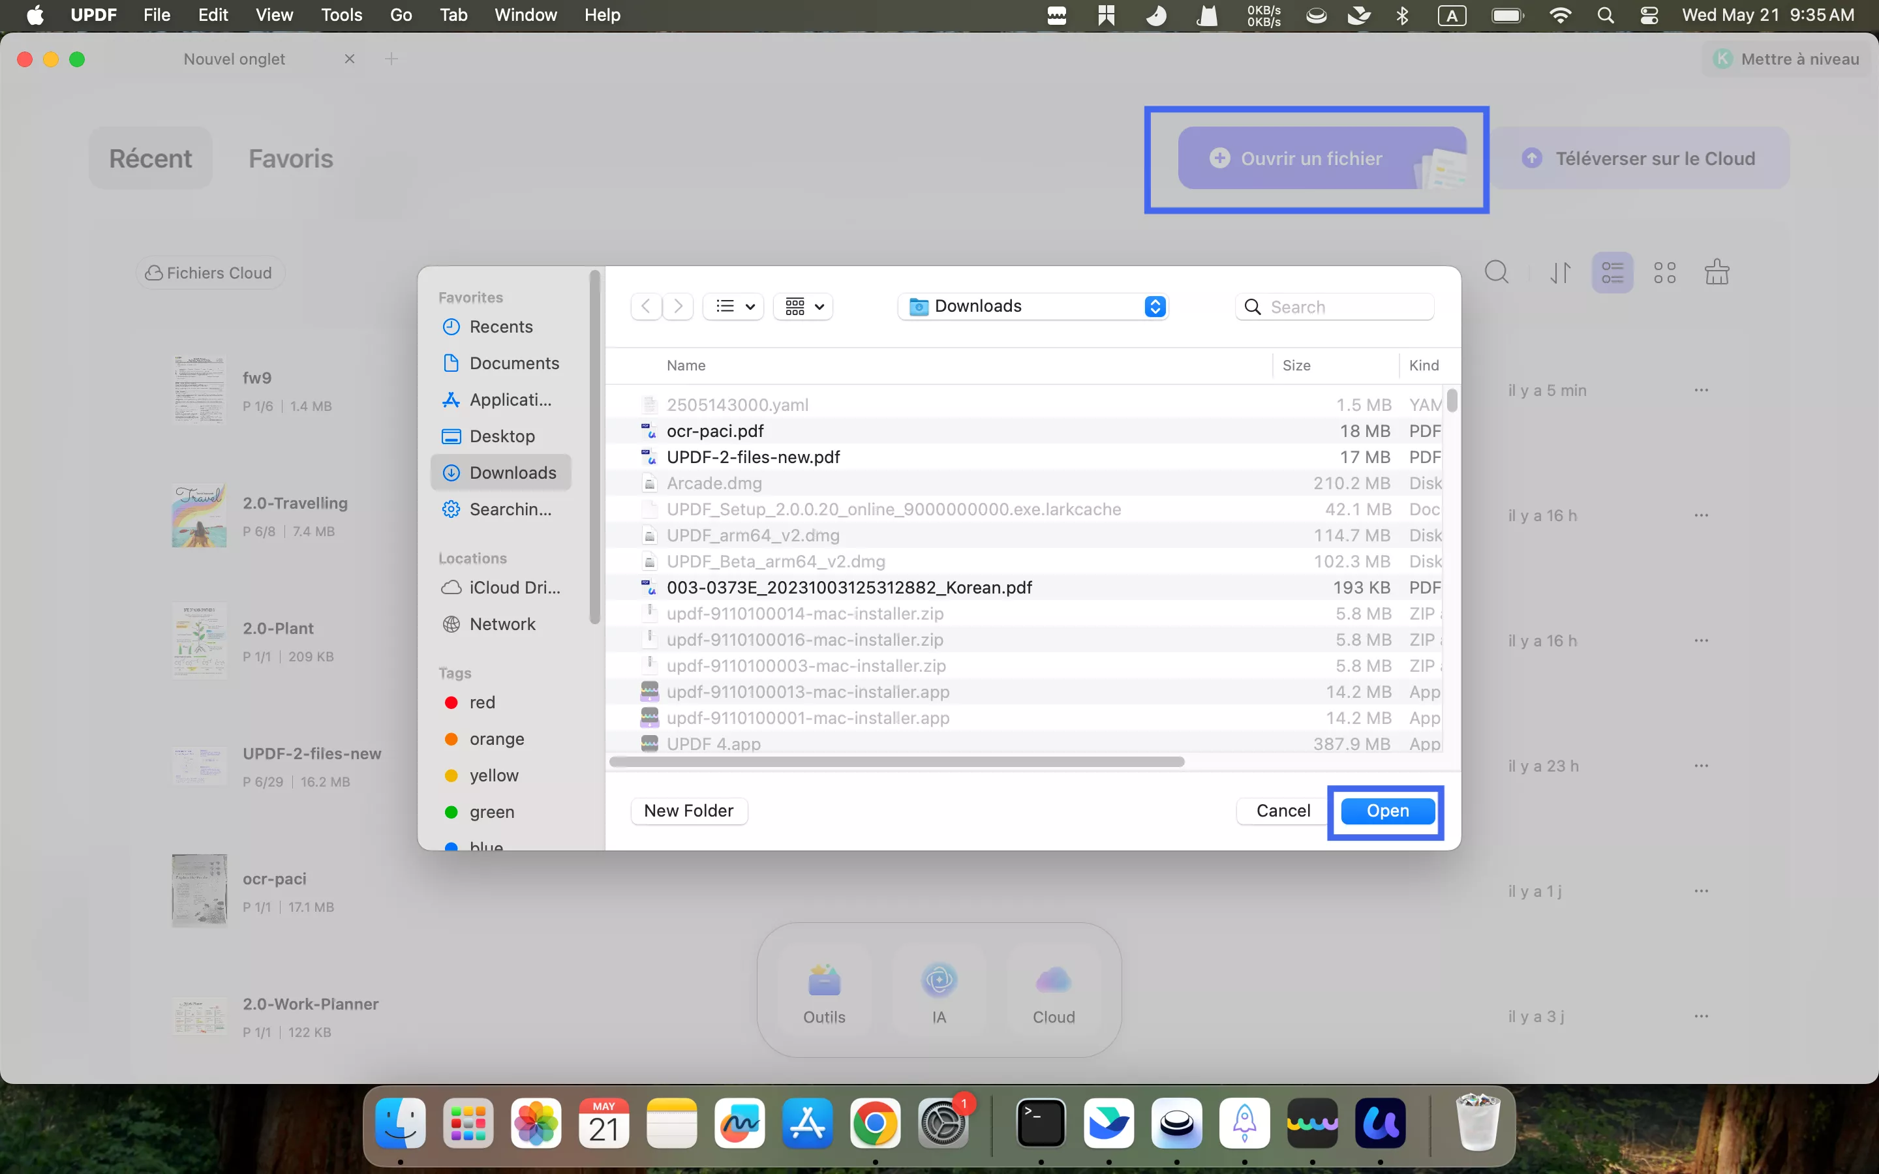This screenshot has height=1174, width=1879.
Task: Open Searching saved search in sidebar
Action: pos(501,509)
